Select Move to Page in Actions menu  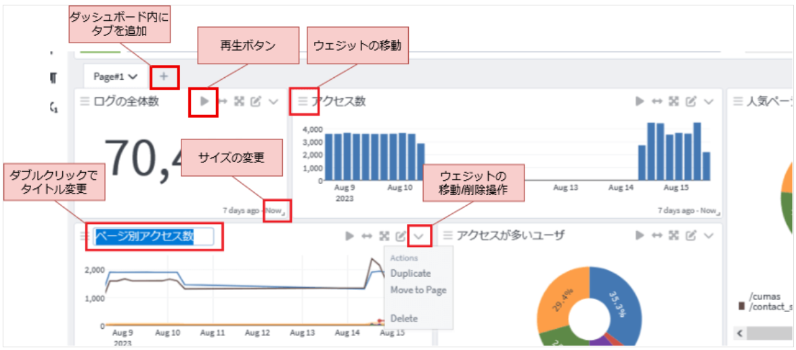click(x=418, y=290)
